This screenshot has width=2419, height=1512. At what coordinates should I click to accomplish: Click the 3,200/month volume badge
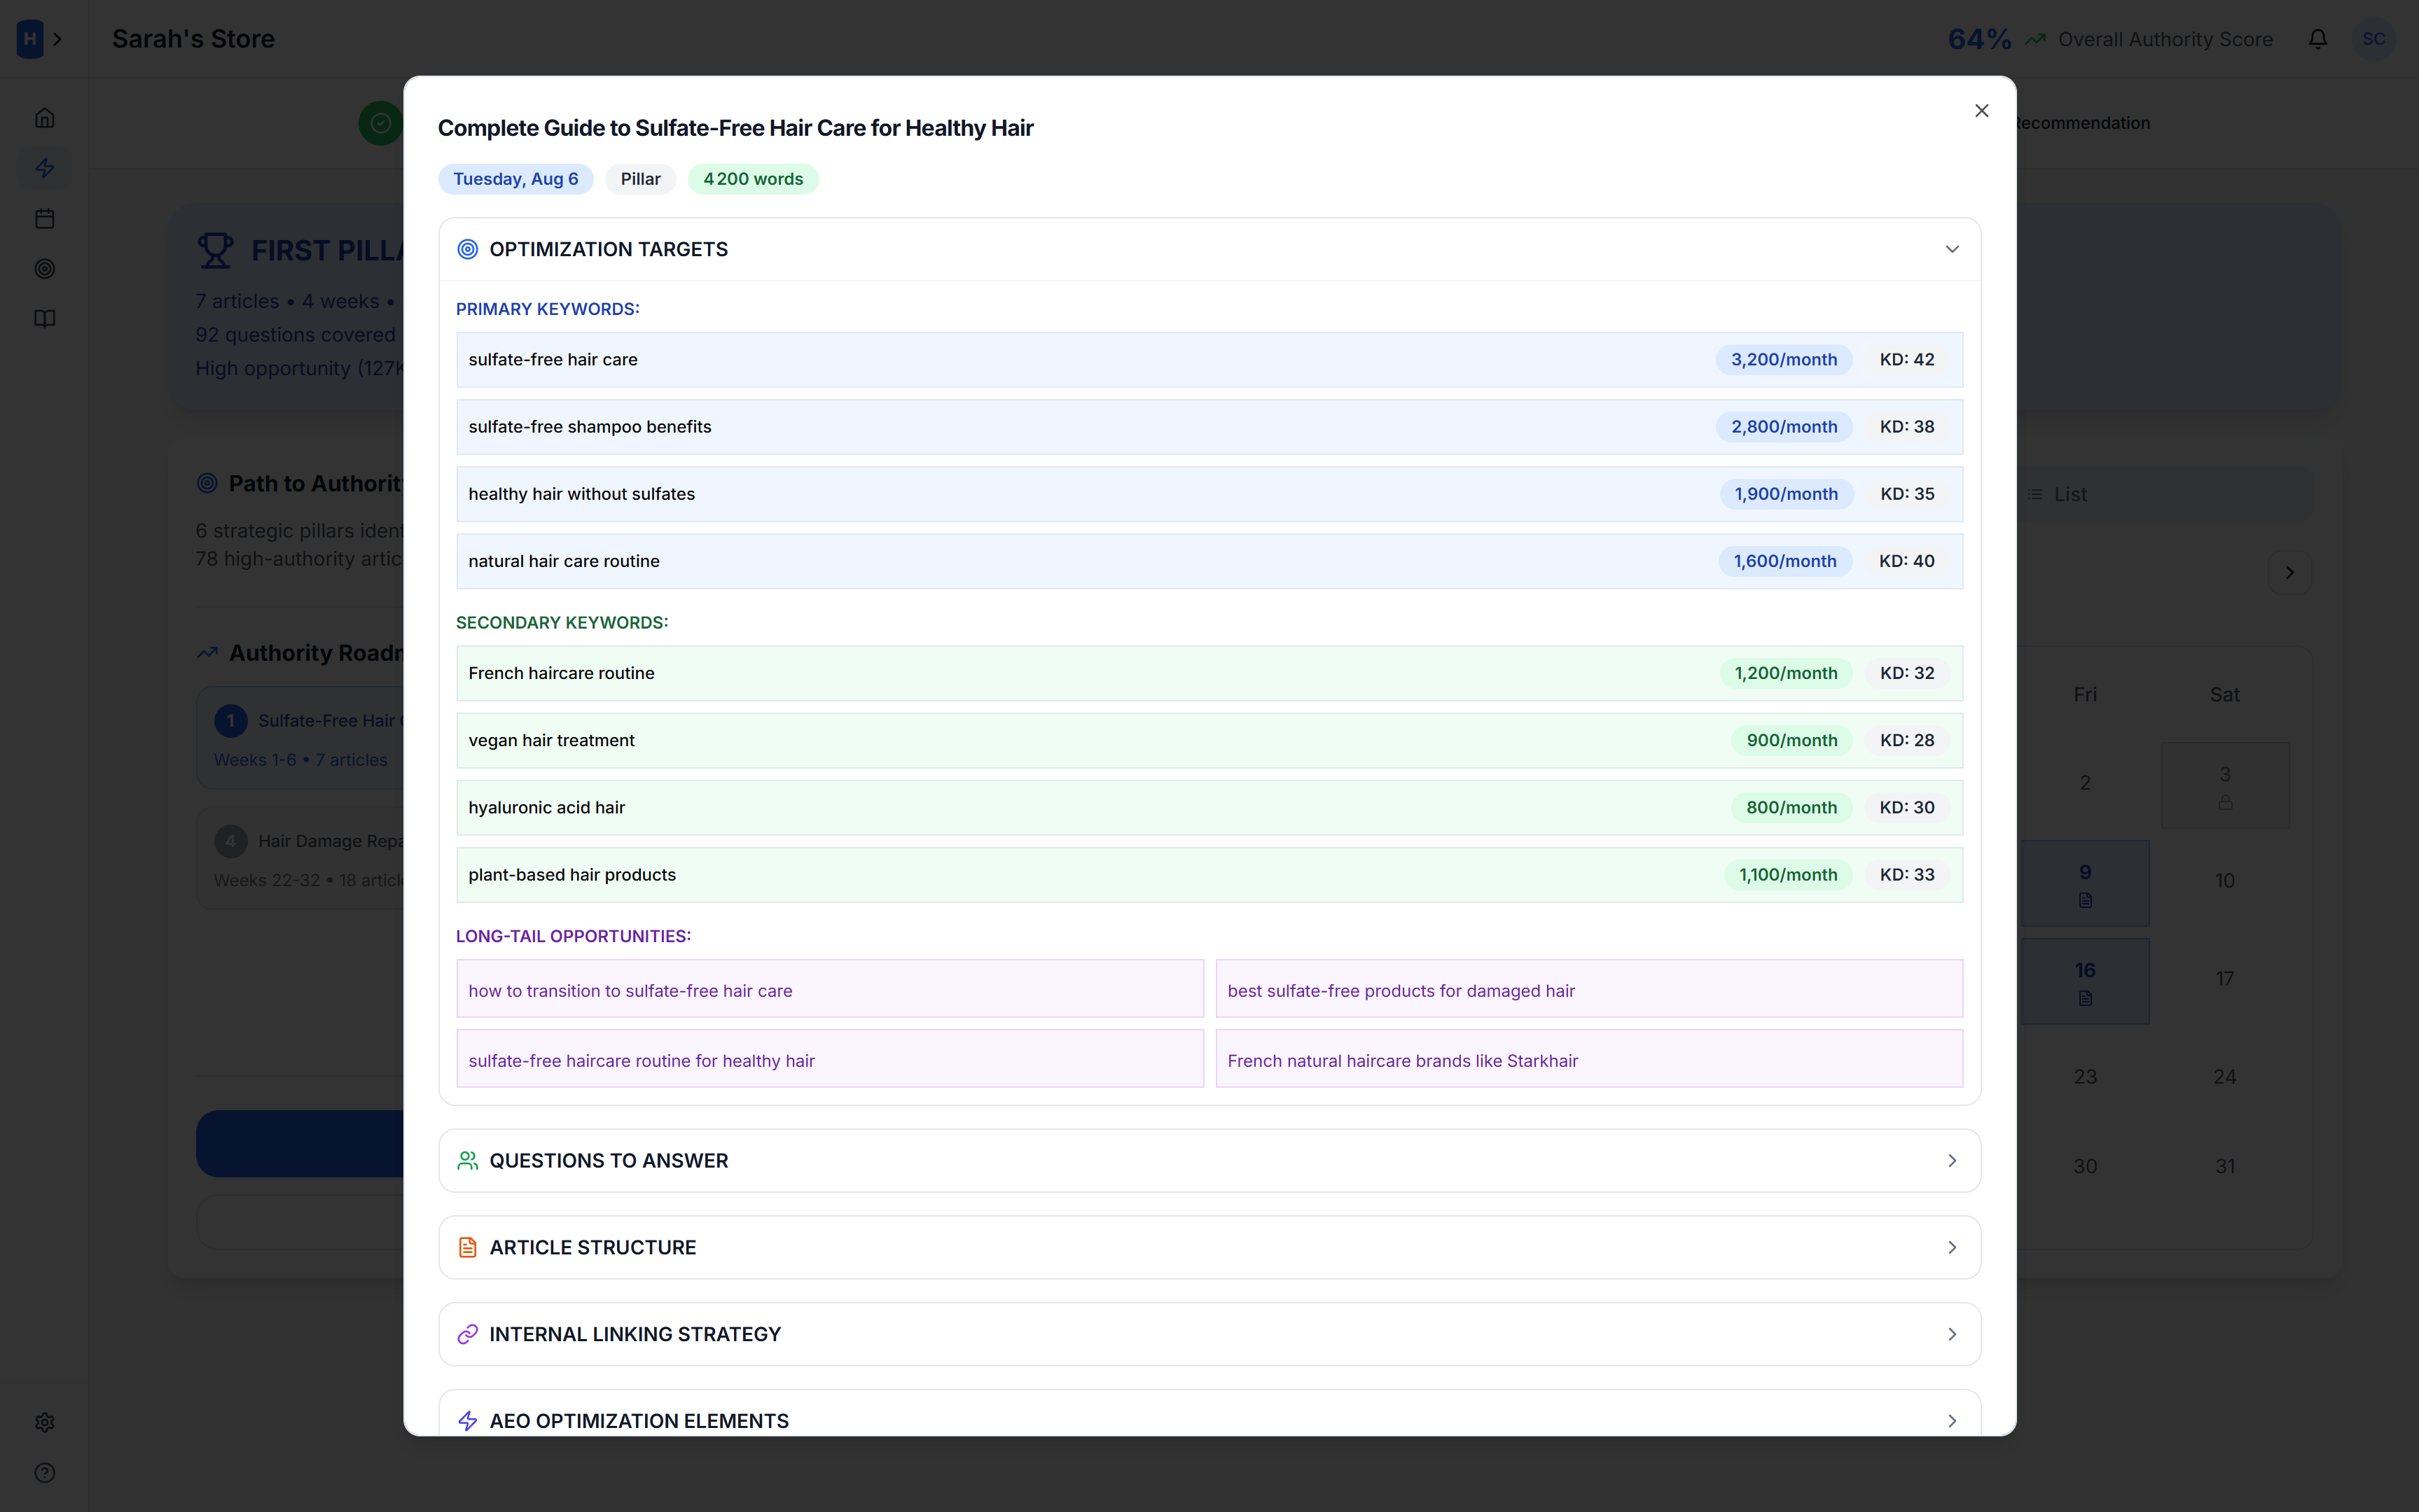(1784, 360)
